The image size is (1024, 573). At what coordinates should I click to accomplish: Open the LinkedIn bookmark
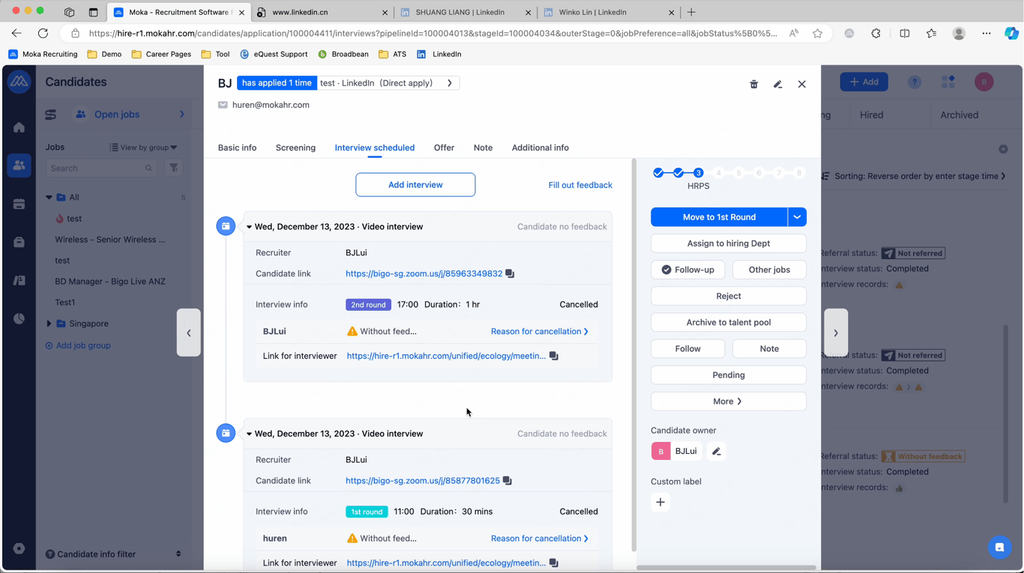point(439,54)
